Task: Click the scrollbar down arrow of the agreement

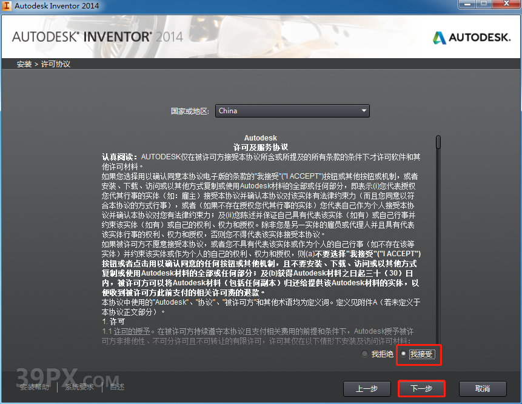Action: point(438,341)
